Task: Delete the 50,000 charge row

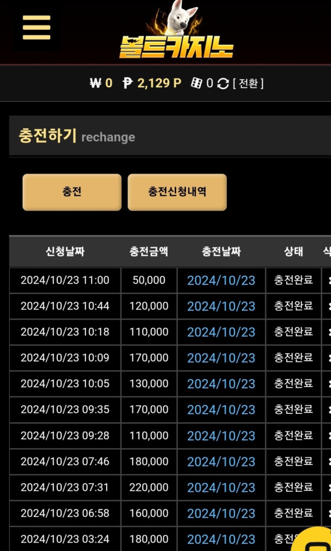Action: [329, 280]
